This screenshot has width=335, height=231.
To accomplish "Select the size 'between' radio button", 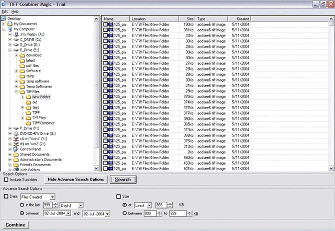I will 125,213.
